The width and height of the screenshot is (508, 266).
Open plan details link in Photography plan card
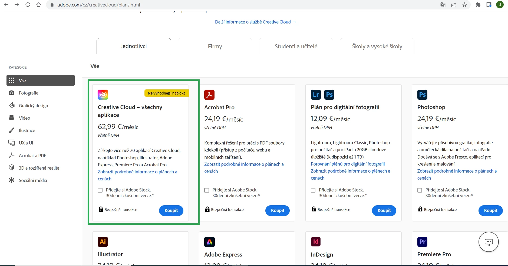[350, 174]
